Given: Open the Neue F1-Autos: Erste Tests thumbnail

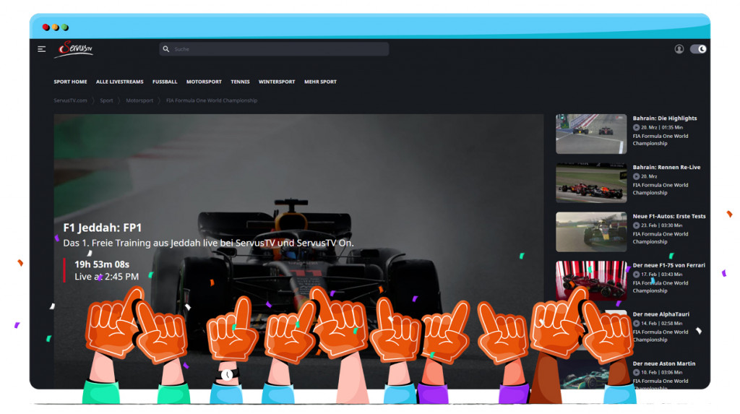Looking at the screenshot, I should click(591, 232).
